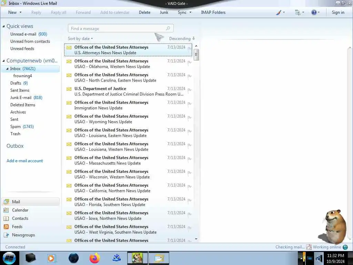Image resolution: width=353 pixels, height=265 pixels.
Task: Click the Working online globe icon
Action: (x=345, y=247)
